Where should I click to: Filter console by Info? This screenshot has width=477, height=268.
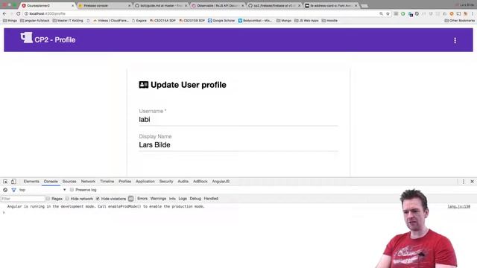(x=172, y=199)
